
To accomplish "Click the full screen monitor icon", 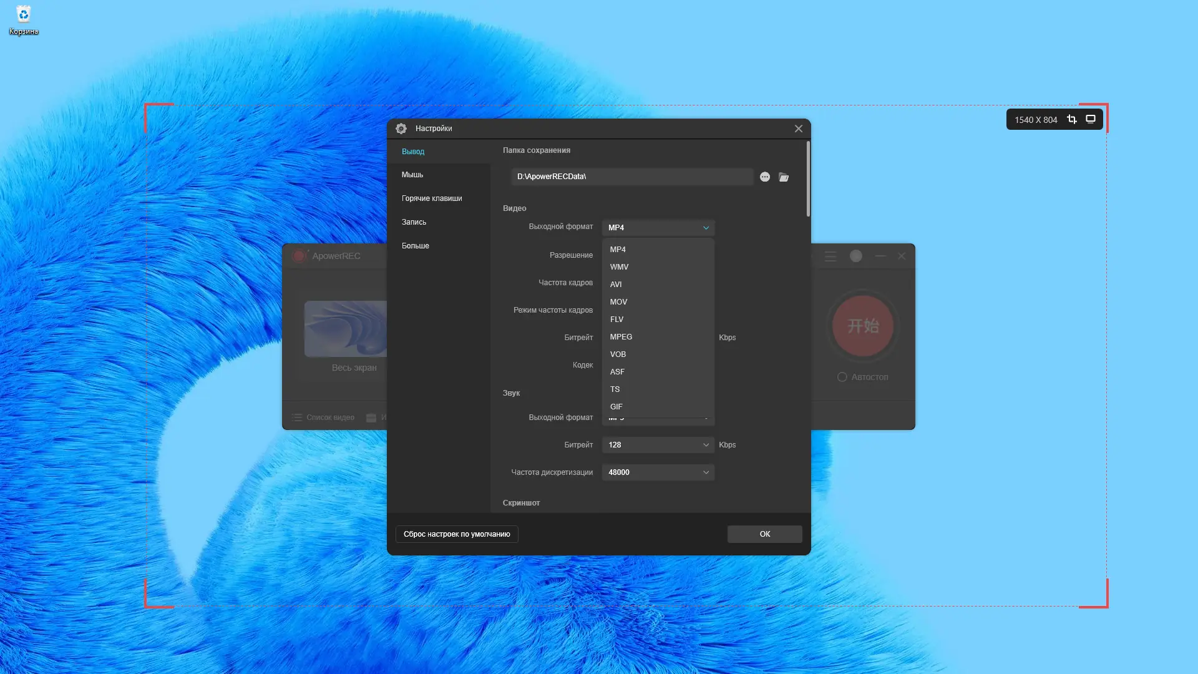I will click(1091, 119).
